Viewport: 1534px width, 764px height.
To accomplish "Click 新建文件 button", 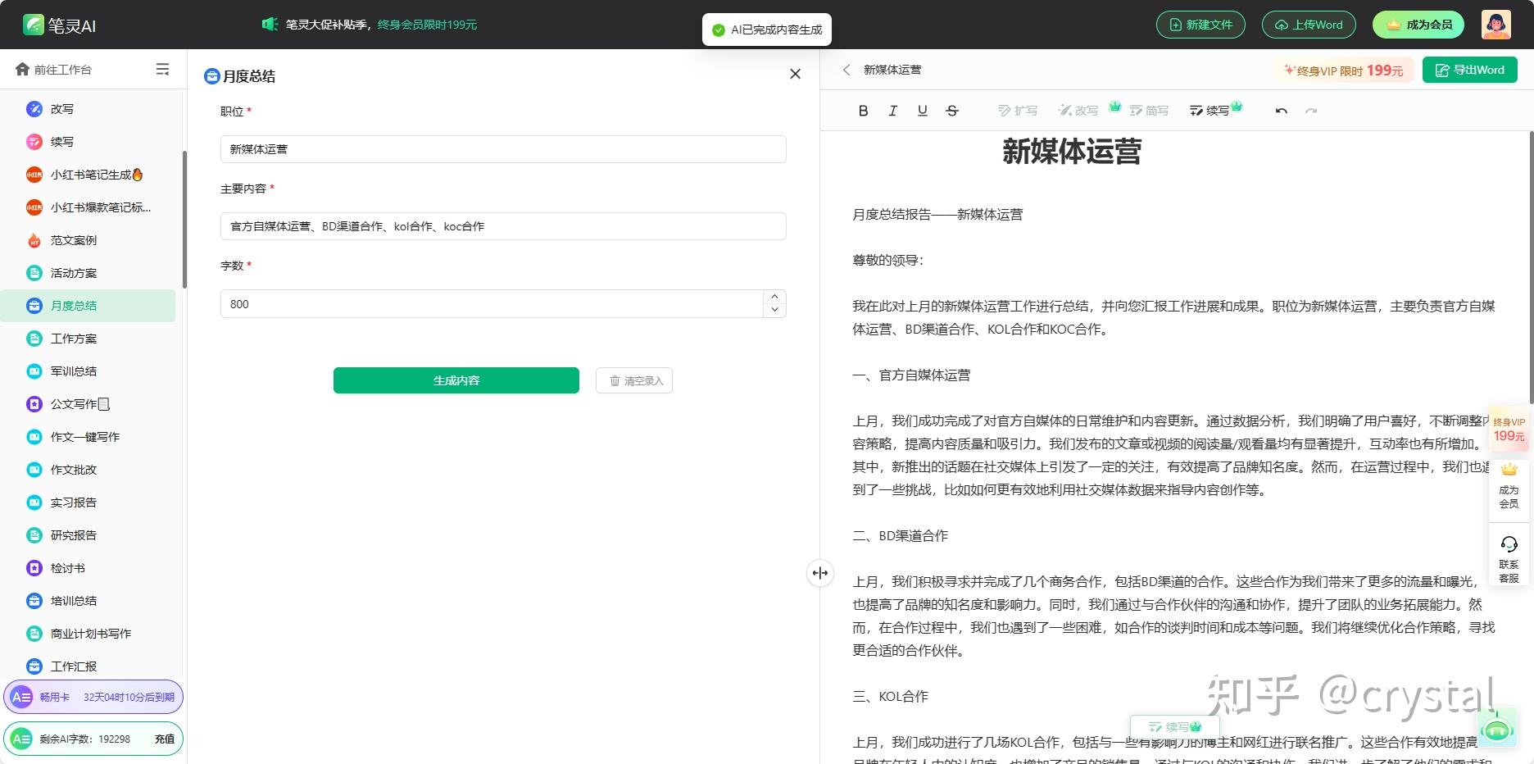I will (1200, 25).
